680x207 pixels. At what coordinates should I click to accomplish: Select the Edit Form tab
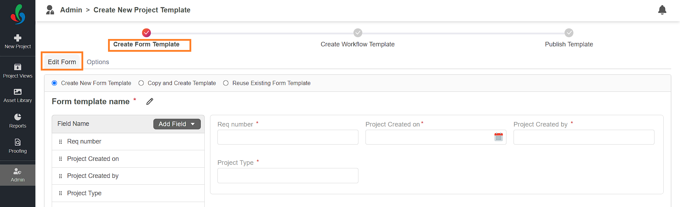tap(62, 62)
